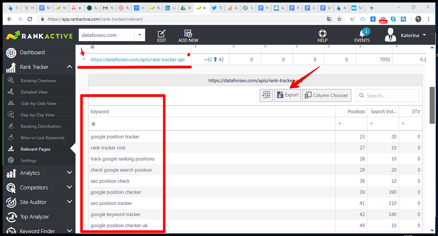This screenshot has width=438, height=236.
Task: Open Search Vol column filter operator
Action: coord(371,124)
